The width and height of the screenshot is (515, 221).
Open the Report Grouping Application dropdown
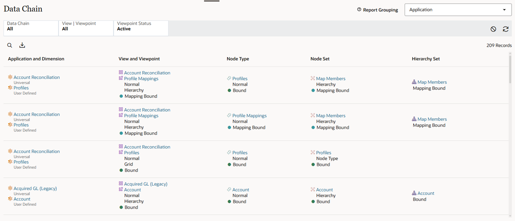pos(458,10)
